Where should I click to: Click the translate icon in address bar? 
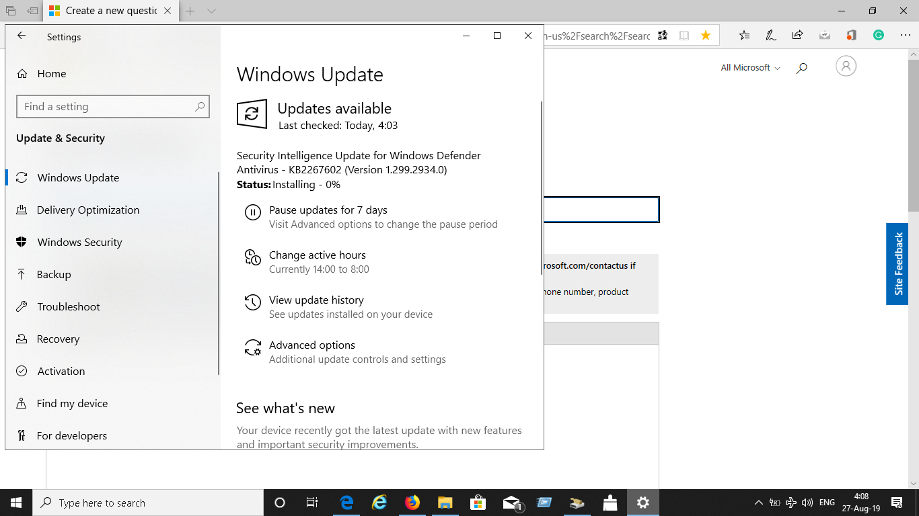(663, 36)
